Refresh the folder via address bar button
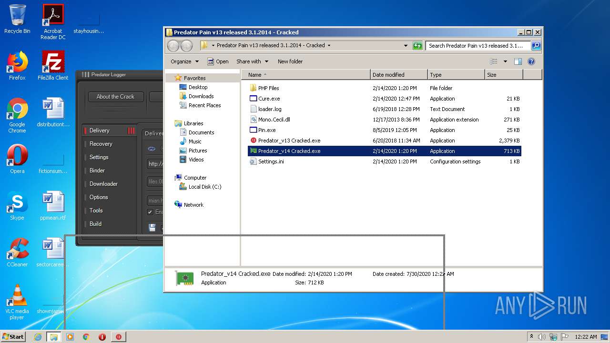 417,46
